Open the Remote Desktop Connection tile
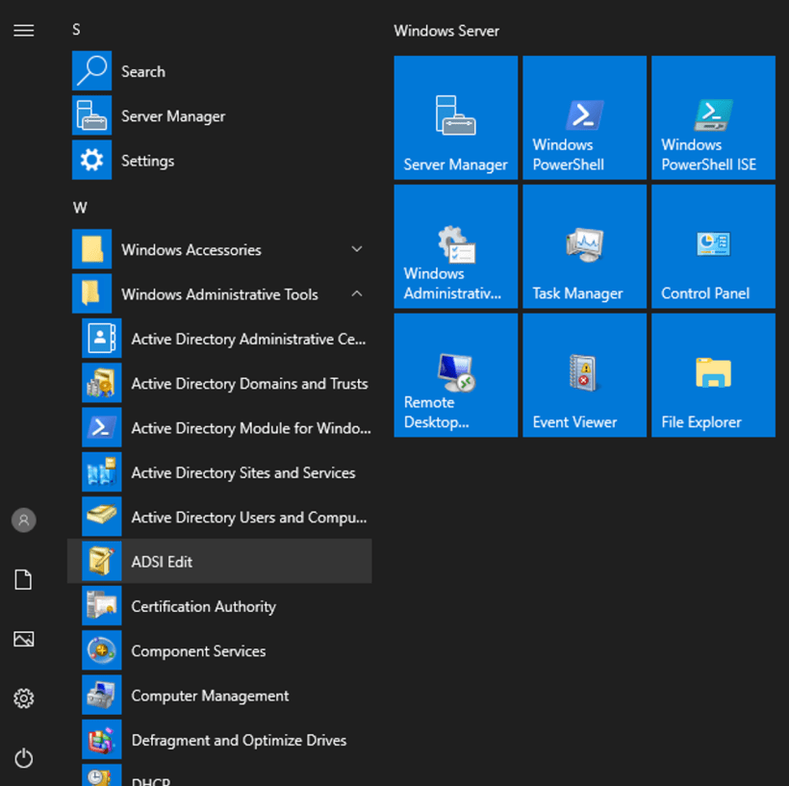The height and width of the screenshot is (786, 789). tap(456, 375)
